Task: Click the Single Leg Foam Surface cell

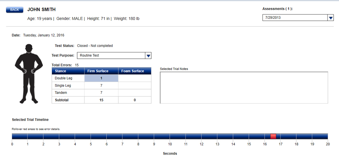Action: (x=135, y=85)
